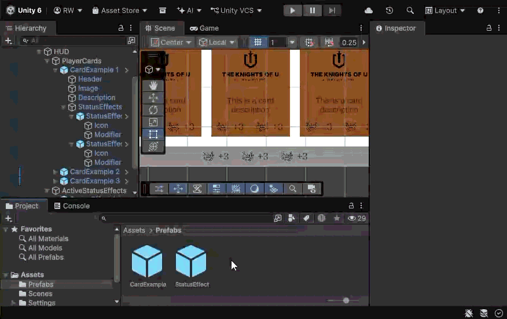Toggle the grid snap increment icon
This screenshot has height=319, width=507.
[309, 42]
